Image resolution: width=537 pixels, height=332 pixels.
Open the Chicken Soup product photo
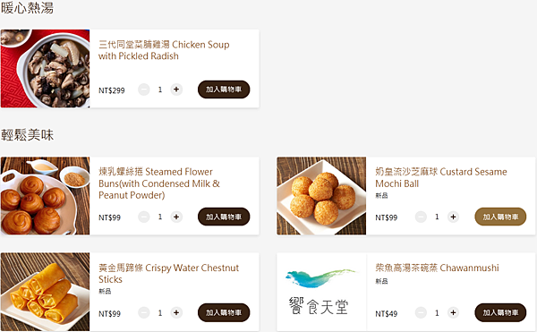click(46, 68)
